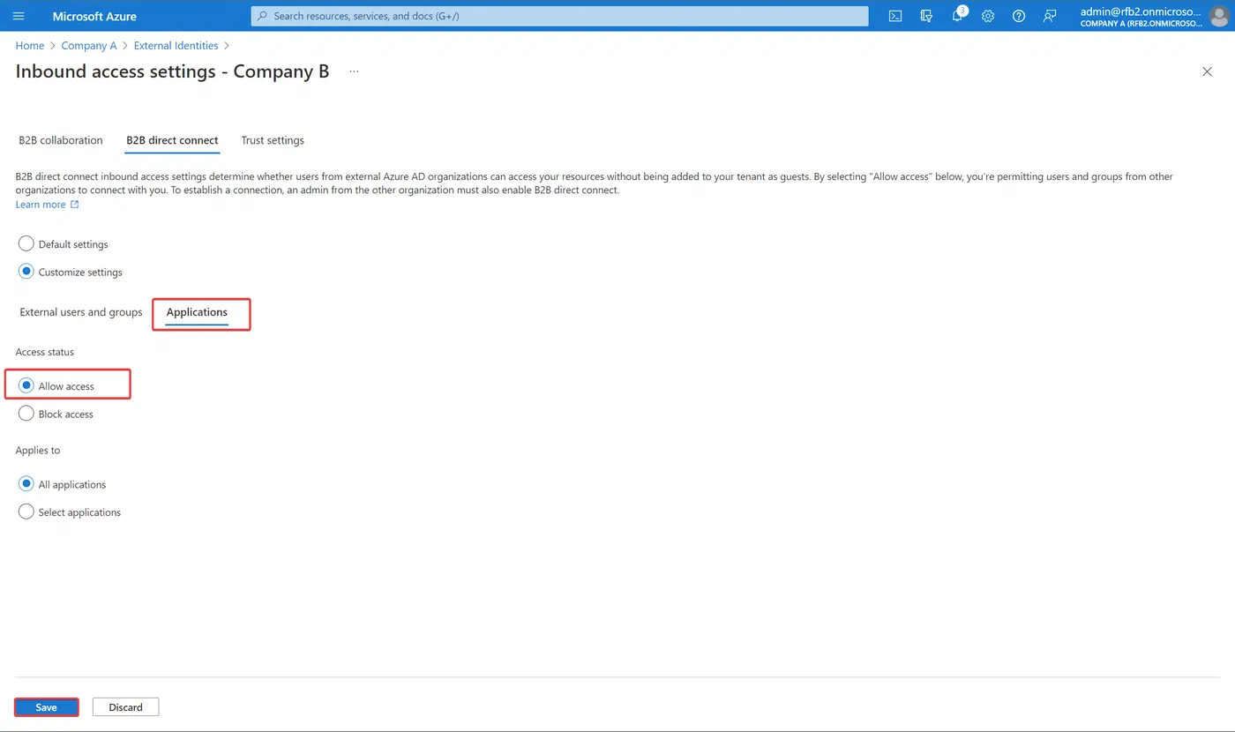Open the more options ellipsis beside title
Screen dimensions: 1235x732
click(354, 71)
